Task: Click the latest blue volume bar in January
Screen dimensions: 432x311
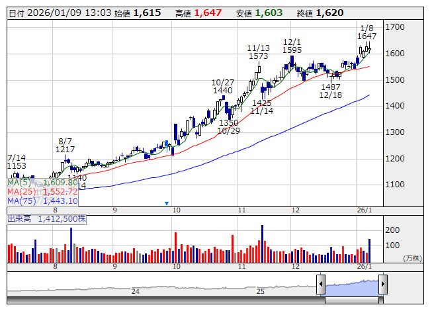Action: (x=369, y=251)
